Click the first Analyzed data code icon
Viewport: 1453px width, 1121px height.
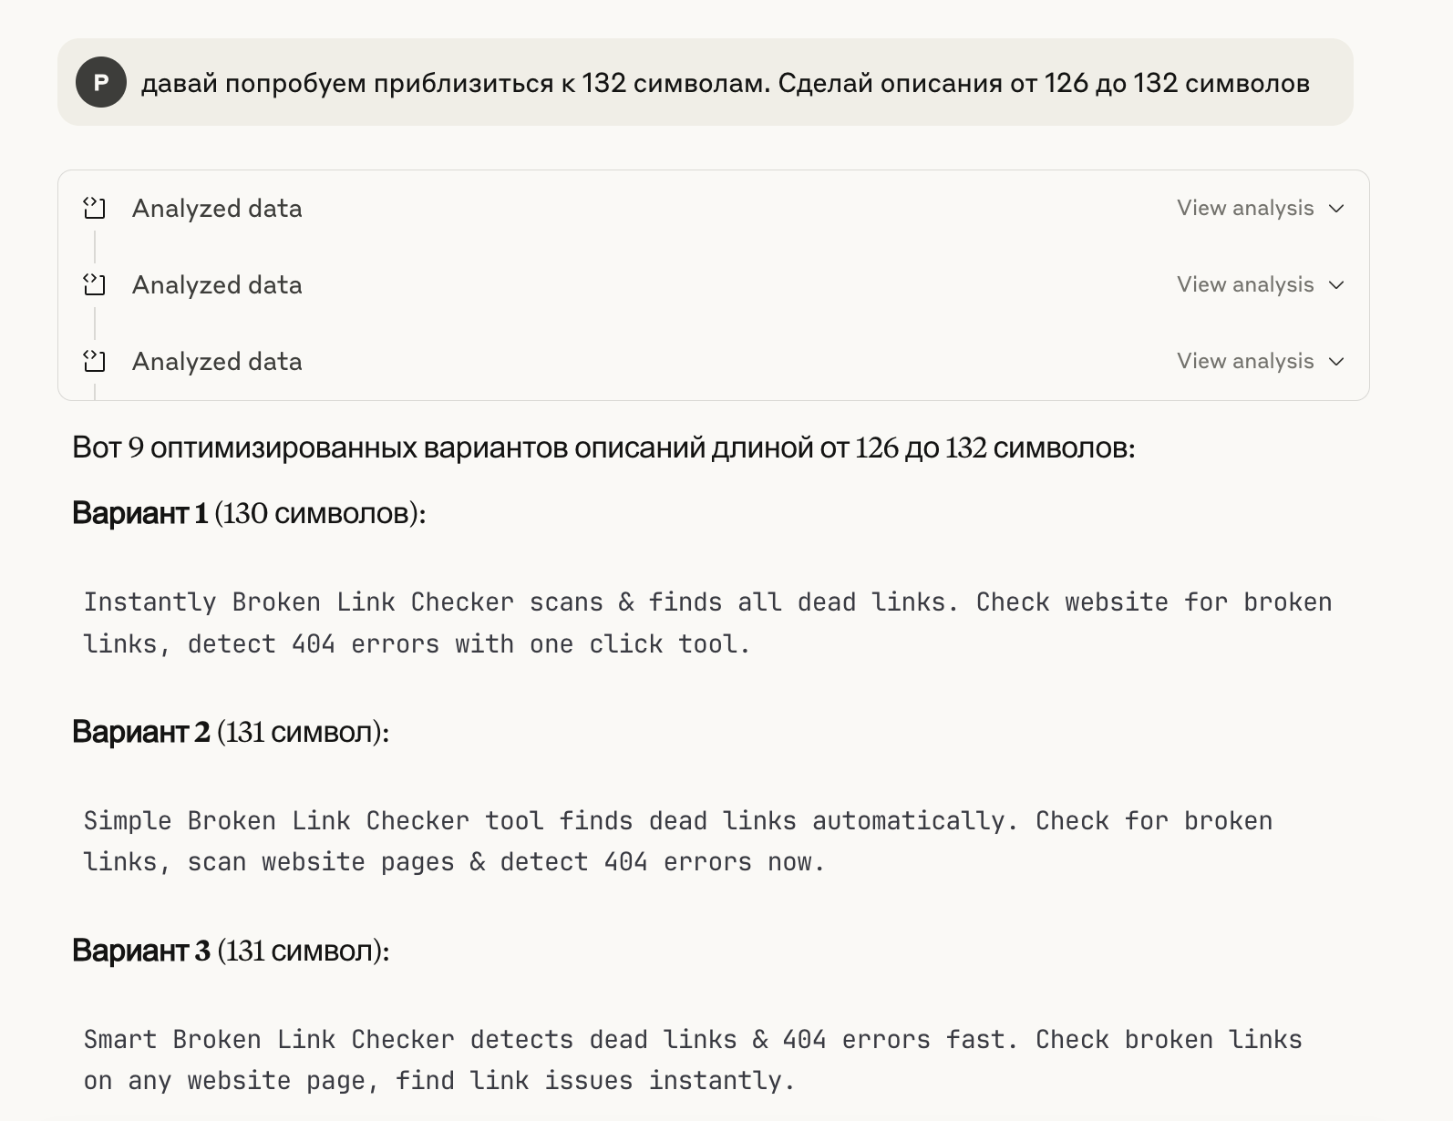click(x=95, y=209)
